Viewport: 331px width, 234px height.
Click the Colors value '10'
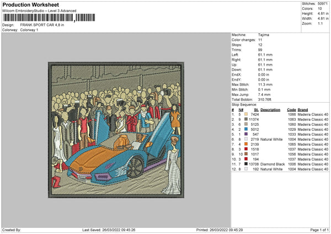click(319, 9)
